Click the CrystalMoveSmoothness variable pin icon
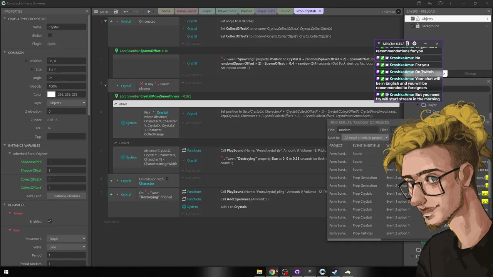This screenshot has height=277, width=493. click(x=117, y=96)
